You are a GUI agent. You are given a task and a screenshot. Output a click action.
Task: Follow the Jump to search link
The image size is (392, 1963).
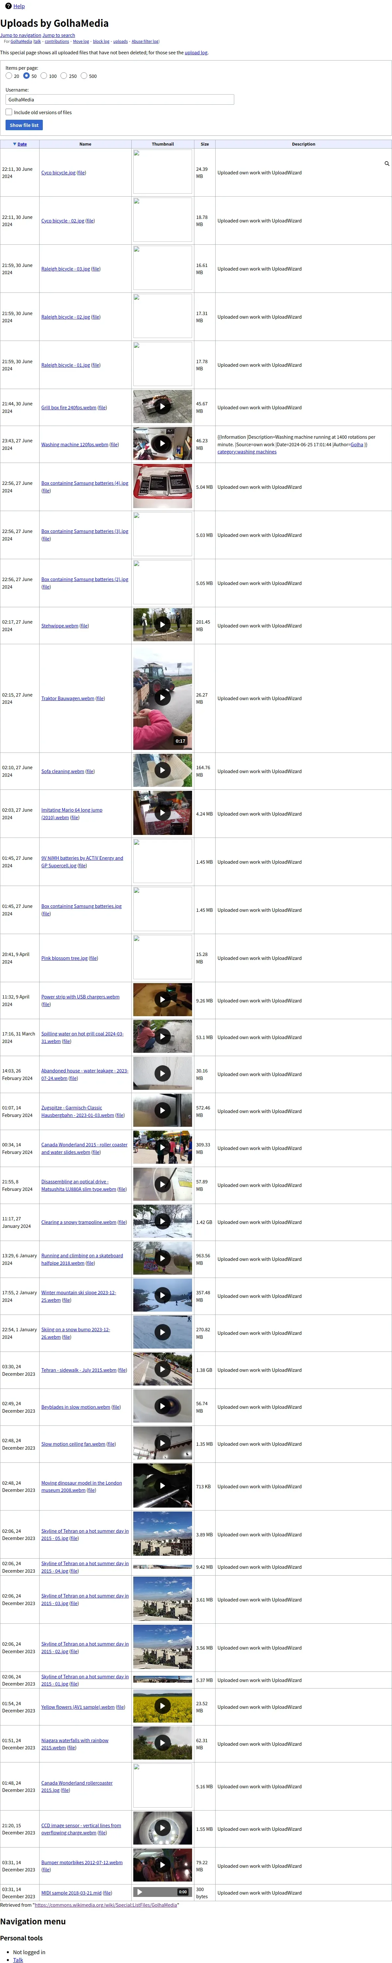[58, 35]
